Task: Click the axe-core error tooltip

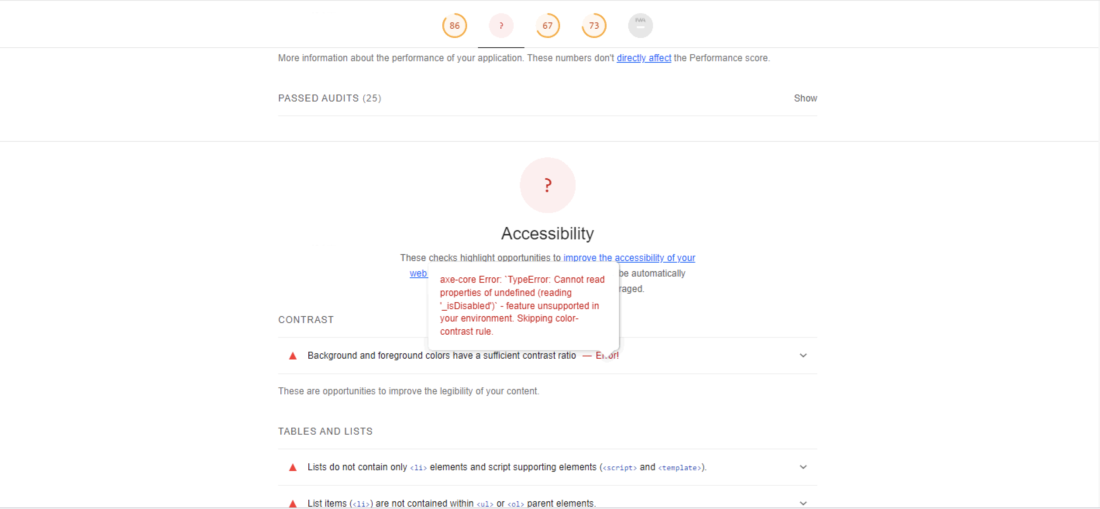Action: (x=522, y=305)
